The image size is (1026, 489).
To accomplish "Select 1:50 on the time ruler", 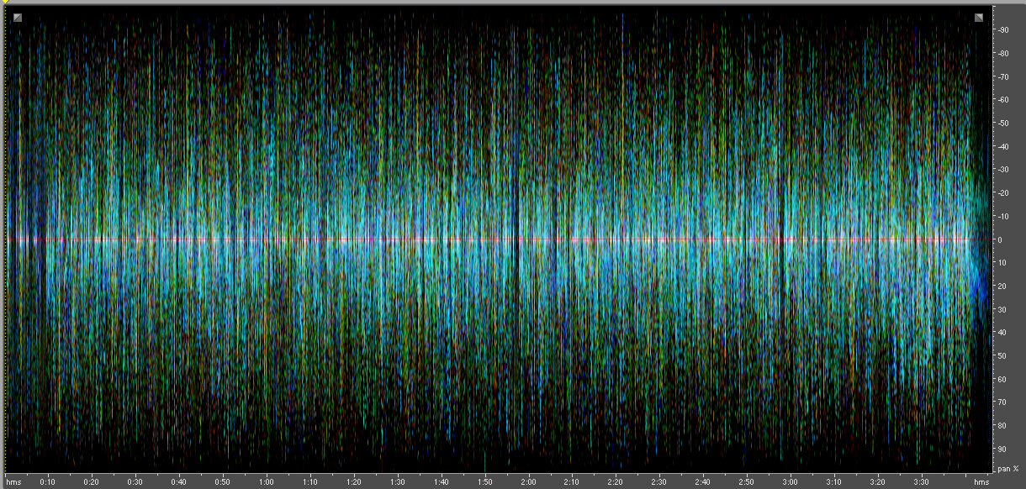I will click(484, 482).
